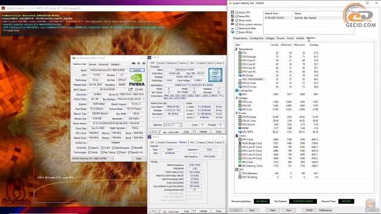The image size is (381, 214).
Task: Click the CPUID button in AIDA64
Action: click(309, 210)
